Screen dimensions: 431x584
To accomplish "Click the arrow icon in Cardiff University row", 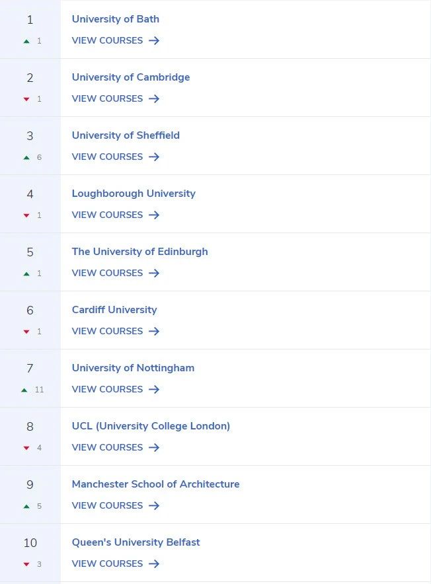I will [154, 331].
